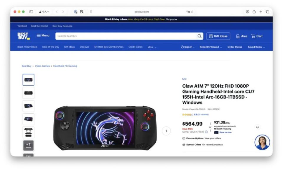Open the Recently Viewed dropdown

(x=210, y=47)
